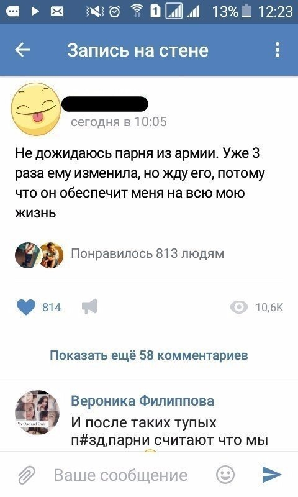
Task: Tap the 814 like count
Action: (x=52, y=308)
